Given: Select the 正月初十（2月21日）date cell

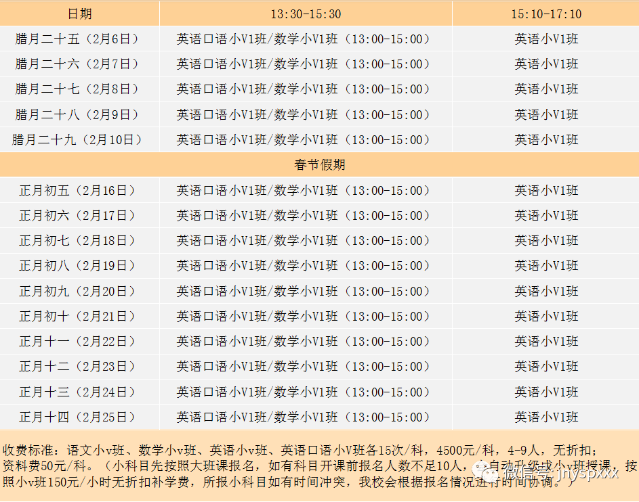Looking at the screenshot, I should (x=80, y=317).
